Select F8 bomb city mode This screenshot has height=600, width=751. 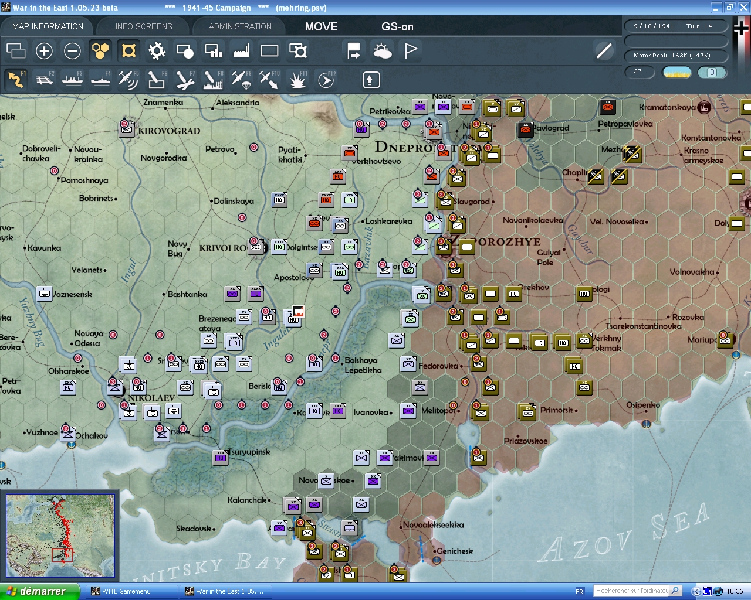pyautogui.click(x=213, y=80)
